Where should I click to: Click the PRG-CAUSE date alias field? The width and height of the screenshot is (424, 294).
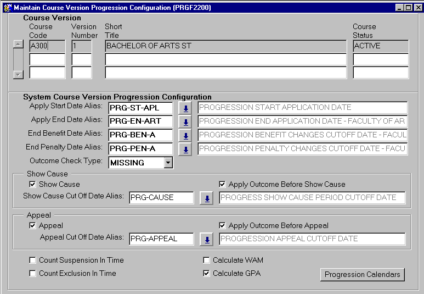[x=161, y=198]
